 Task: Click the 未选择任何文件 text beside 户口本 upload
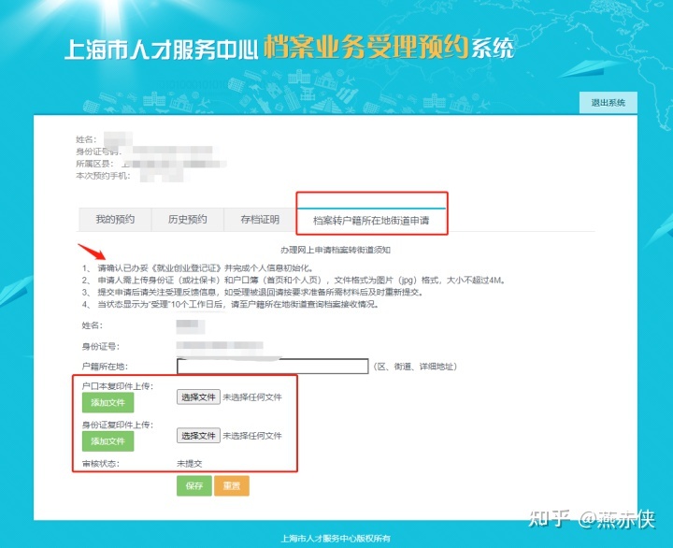[x=252, y=397]
